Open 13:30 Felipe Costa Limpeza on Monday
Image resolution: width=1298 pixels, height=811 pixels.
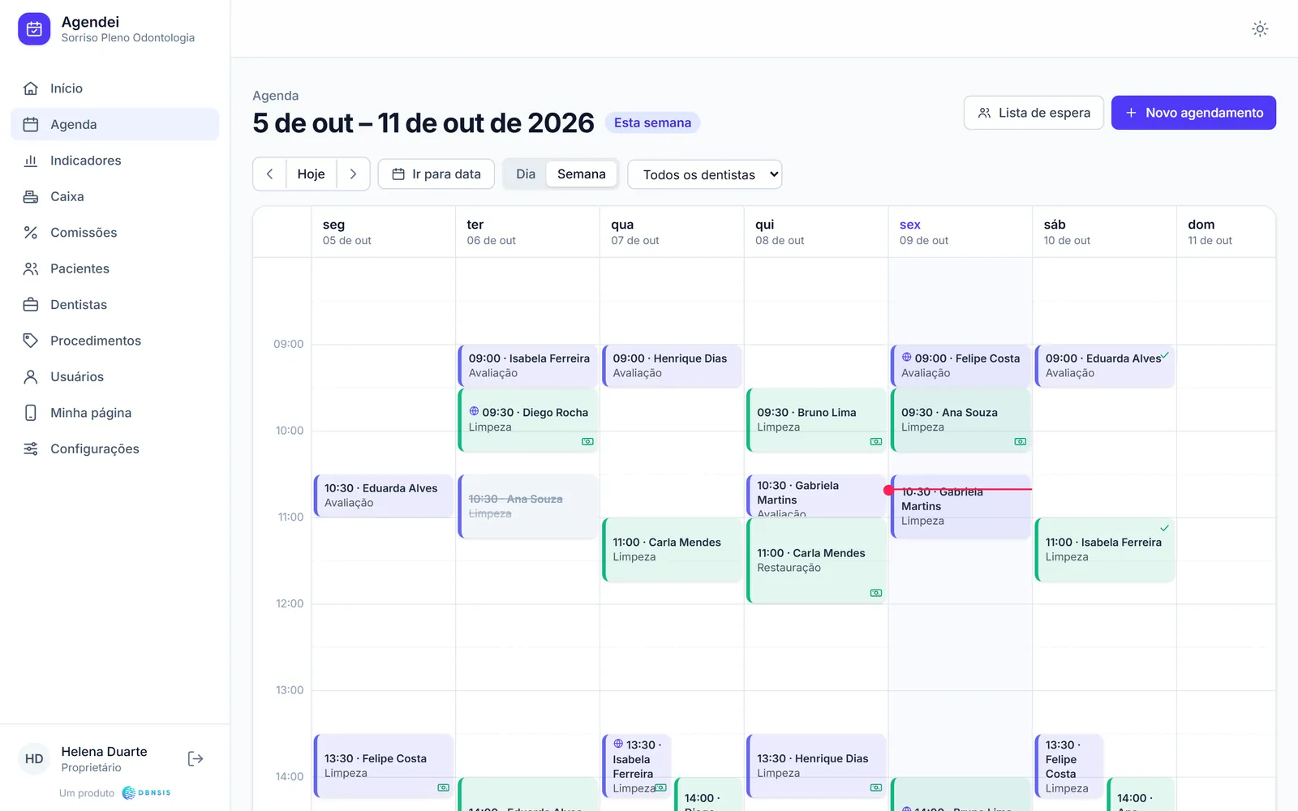point(383,766)
